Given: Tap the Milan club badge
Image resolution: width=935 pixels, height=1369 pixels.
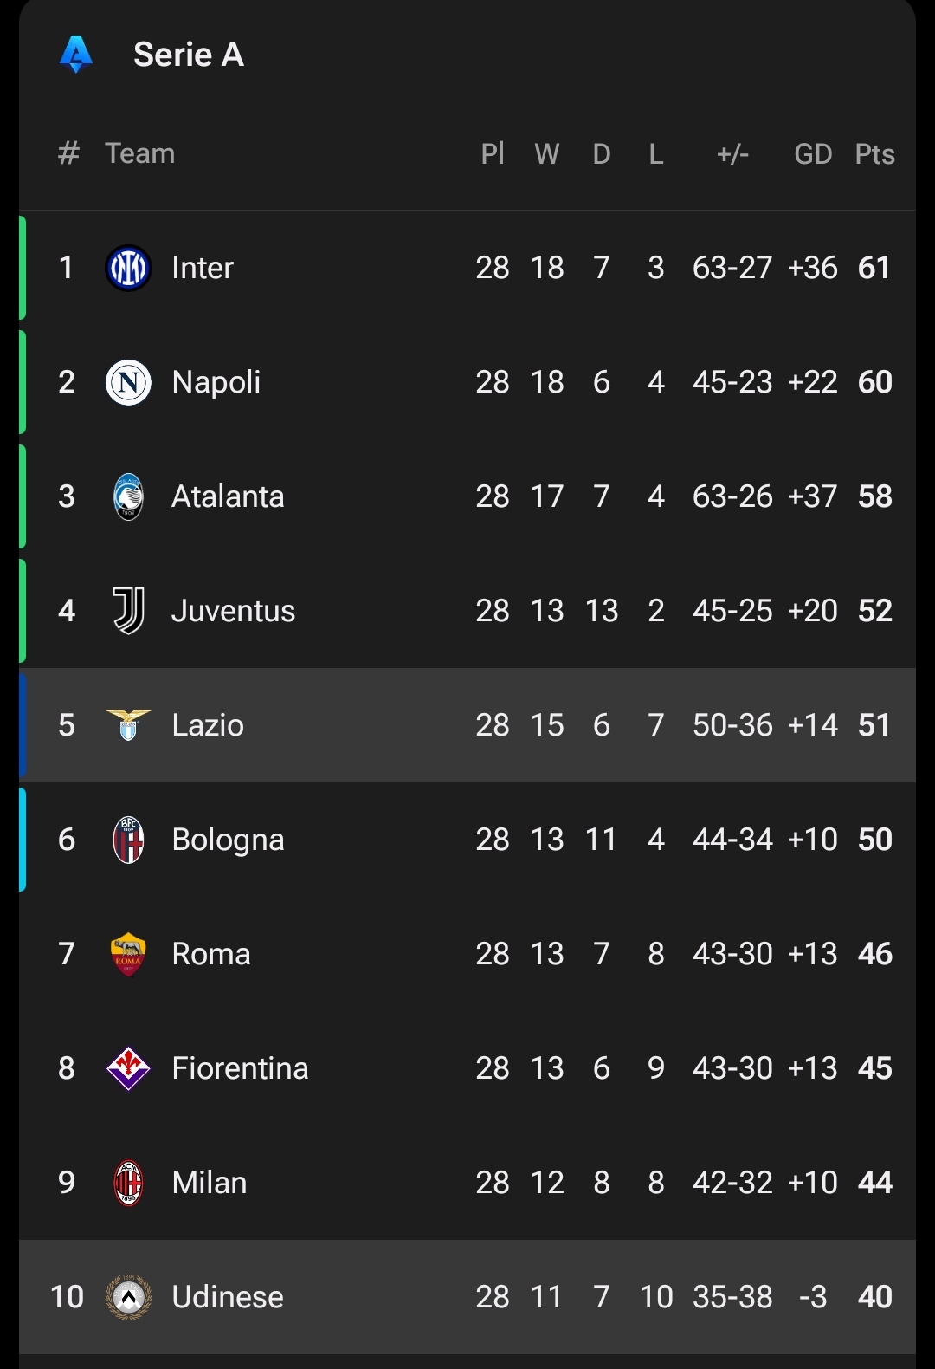Looking at the screenshot, I should (x=128, y=1183).
